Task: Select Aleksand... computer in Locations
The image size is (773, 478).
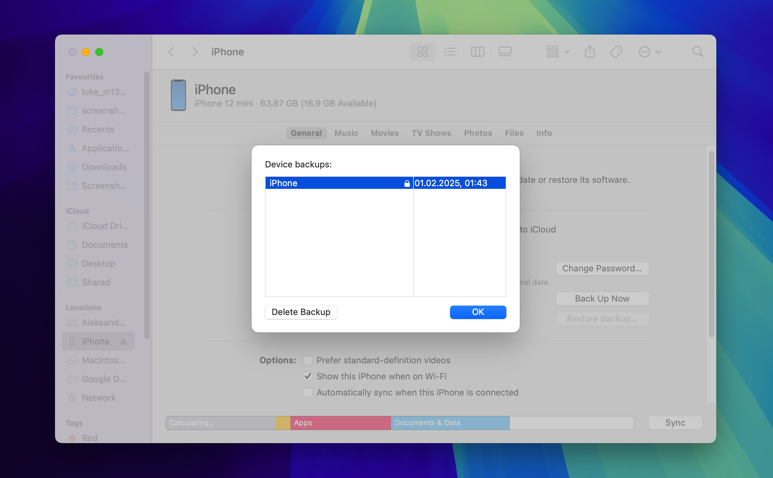Action: [x=97, y=323]
